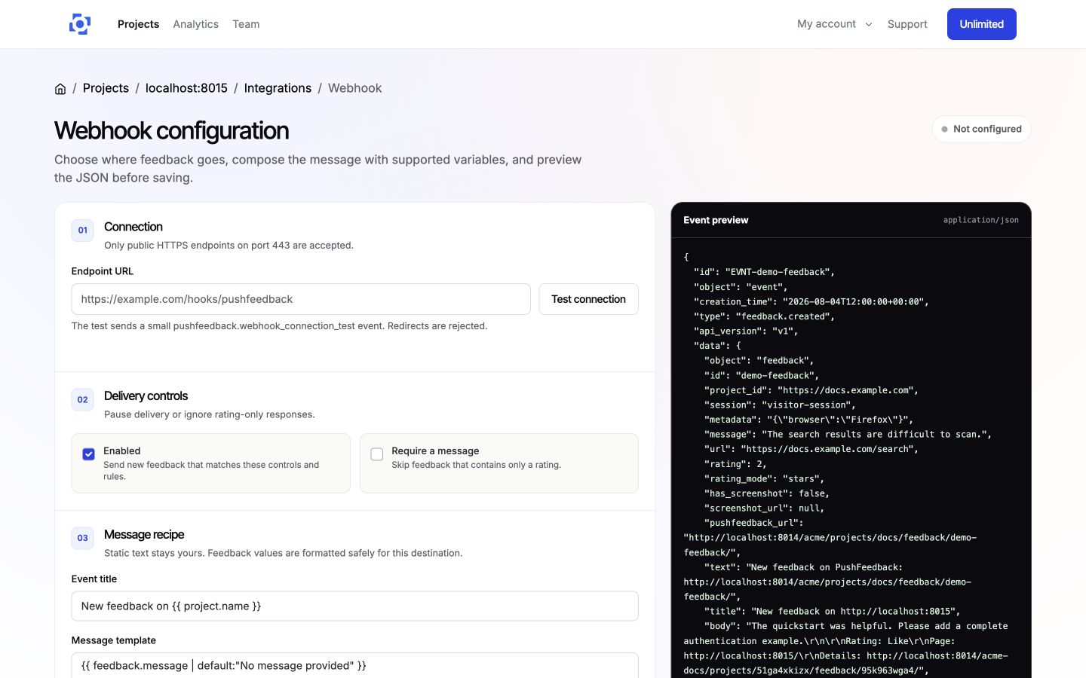Uncheck the Enabled delivery checkbox
The height and width of the screenshot is (678, 1086).
[x=88, y=454]
